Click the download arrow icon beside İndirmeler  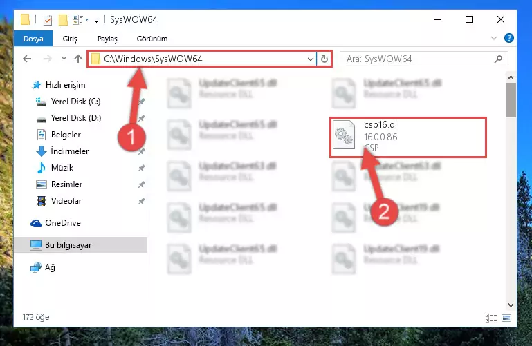pyautogui.click(x=42, y=151)
